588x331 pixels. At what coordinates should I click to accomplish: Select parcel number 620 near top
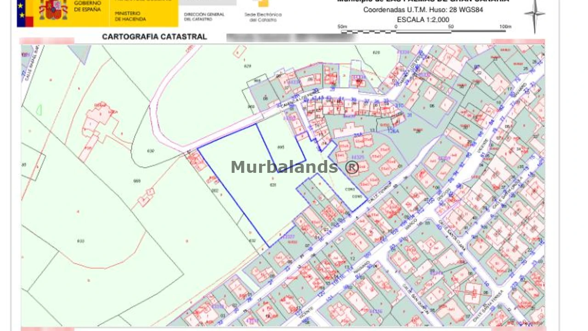click(377, 52)
